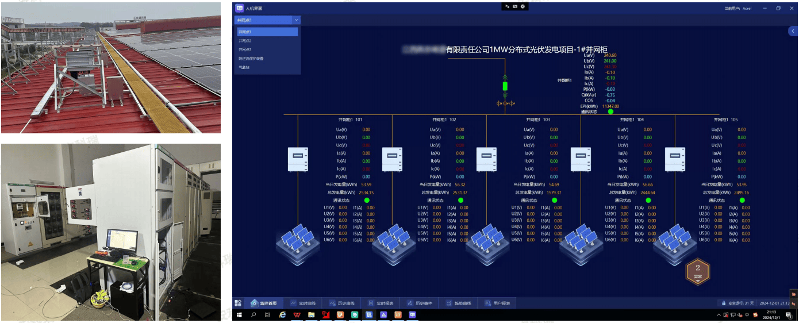This screenshot has width=799, height=323.
Task: Switch to the 实时曲线 tab
Action: [303, 303]
